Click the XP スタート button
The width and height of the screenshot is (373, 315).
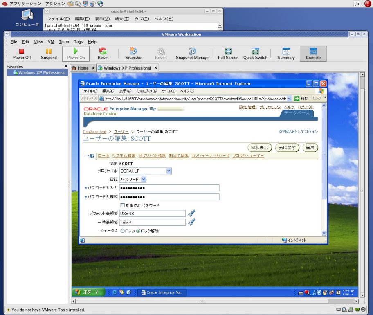[88, 292]
